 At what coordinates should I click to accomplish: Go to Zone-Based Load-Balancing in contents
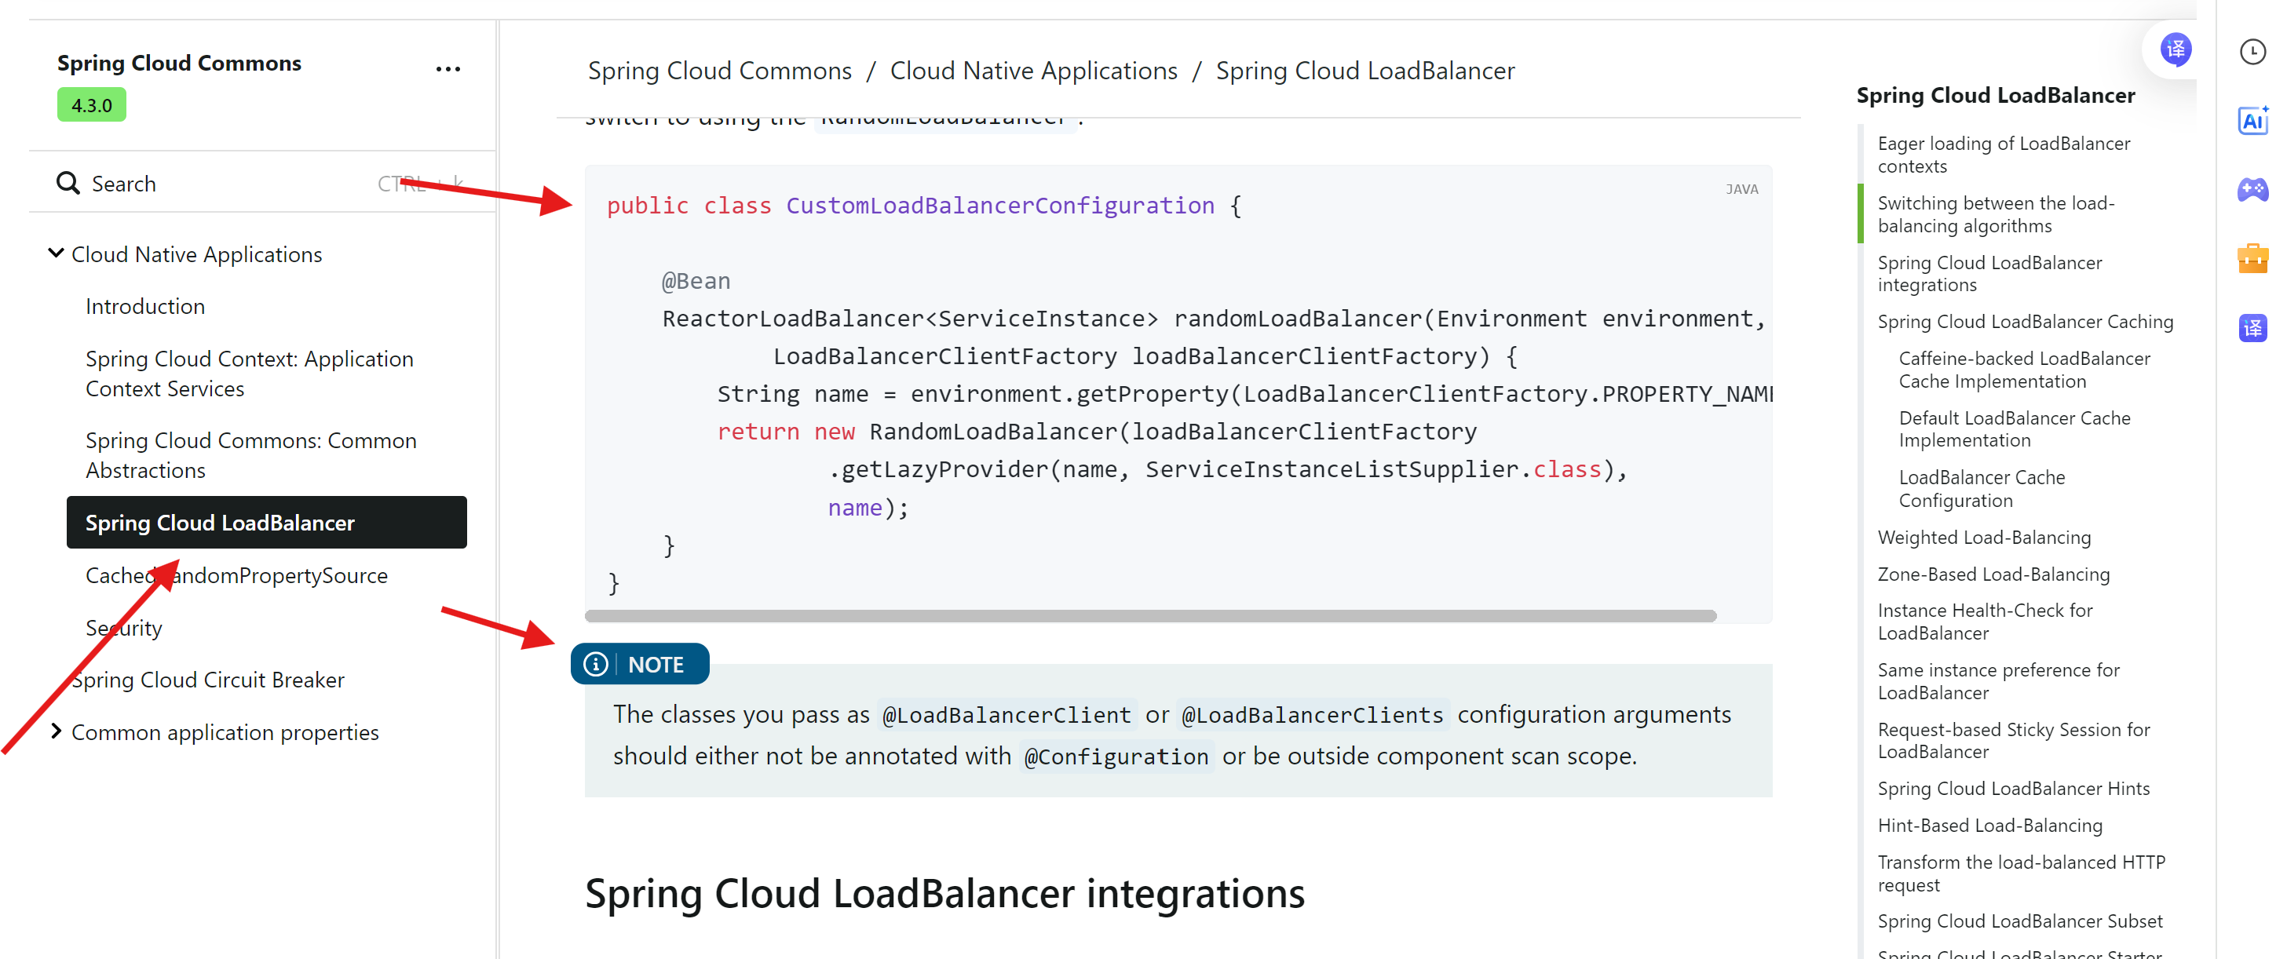(1993, 574)
